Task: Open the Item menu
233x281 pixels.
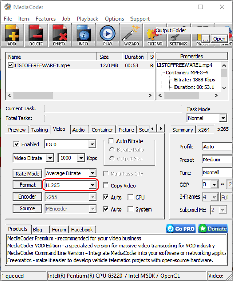Action: click(23, 19)
